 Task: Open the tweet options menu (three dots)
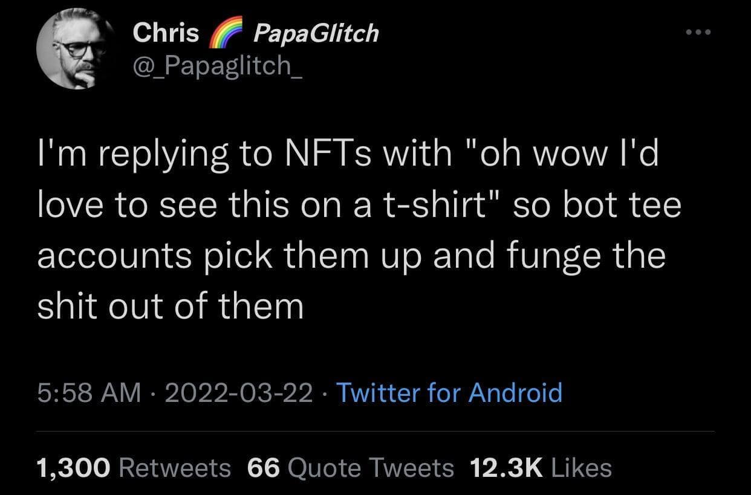698,33
